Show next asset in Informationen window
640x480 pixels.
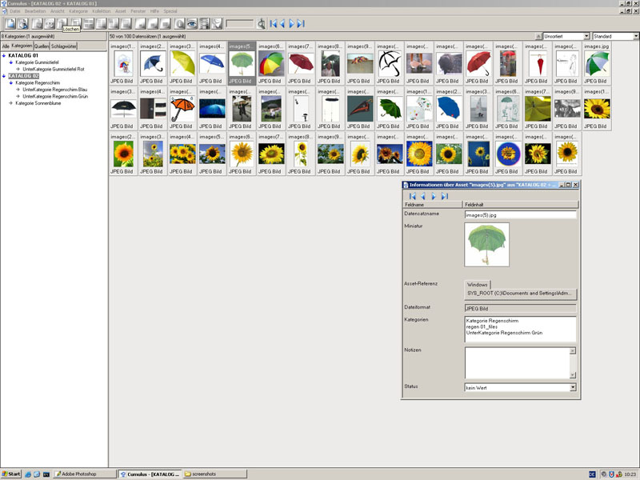[434, 196]
